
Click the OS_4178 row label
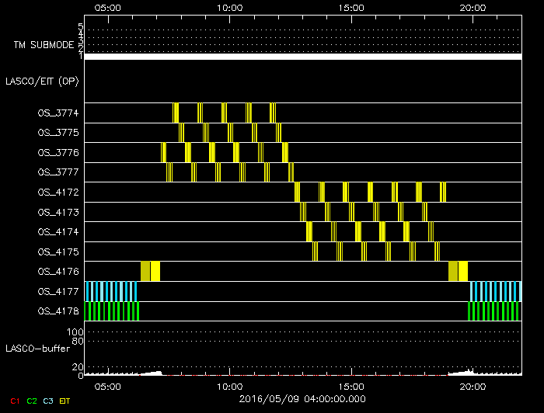pos(58,311)
